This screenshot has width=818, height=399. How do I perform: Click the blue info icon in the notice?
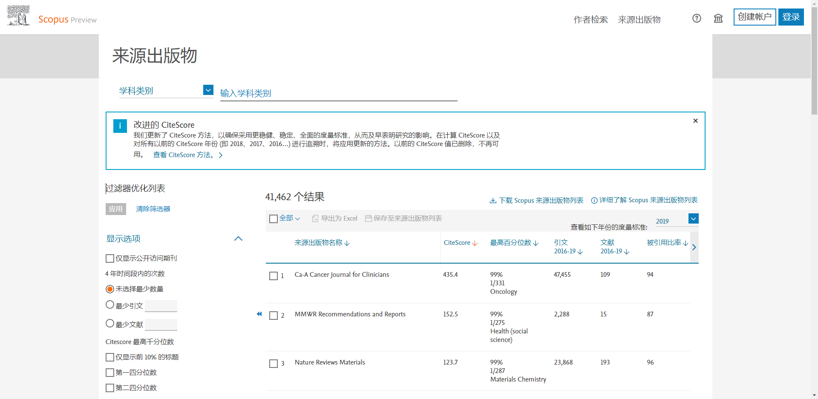point(120,126)
